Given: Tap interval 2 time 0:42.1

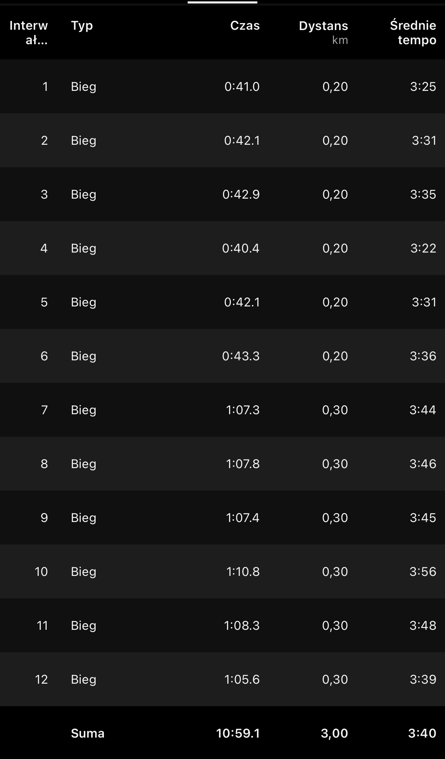Looking at the screenshot, I should [x=242, y=140].
